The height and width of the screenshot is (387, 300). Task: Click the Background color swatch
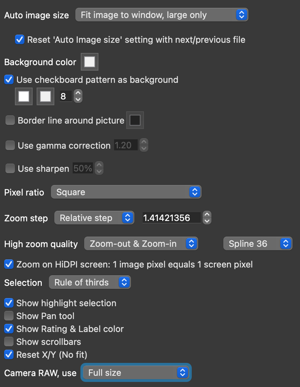[x=90, y=62]
